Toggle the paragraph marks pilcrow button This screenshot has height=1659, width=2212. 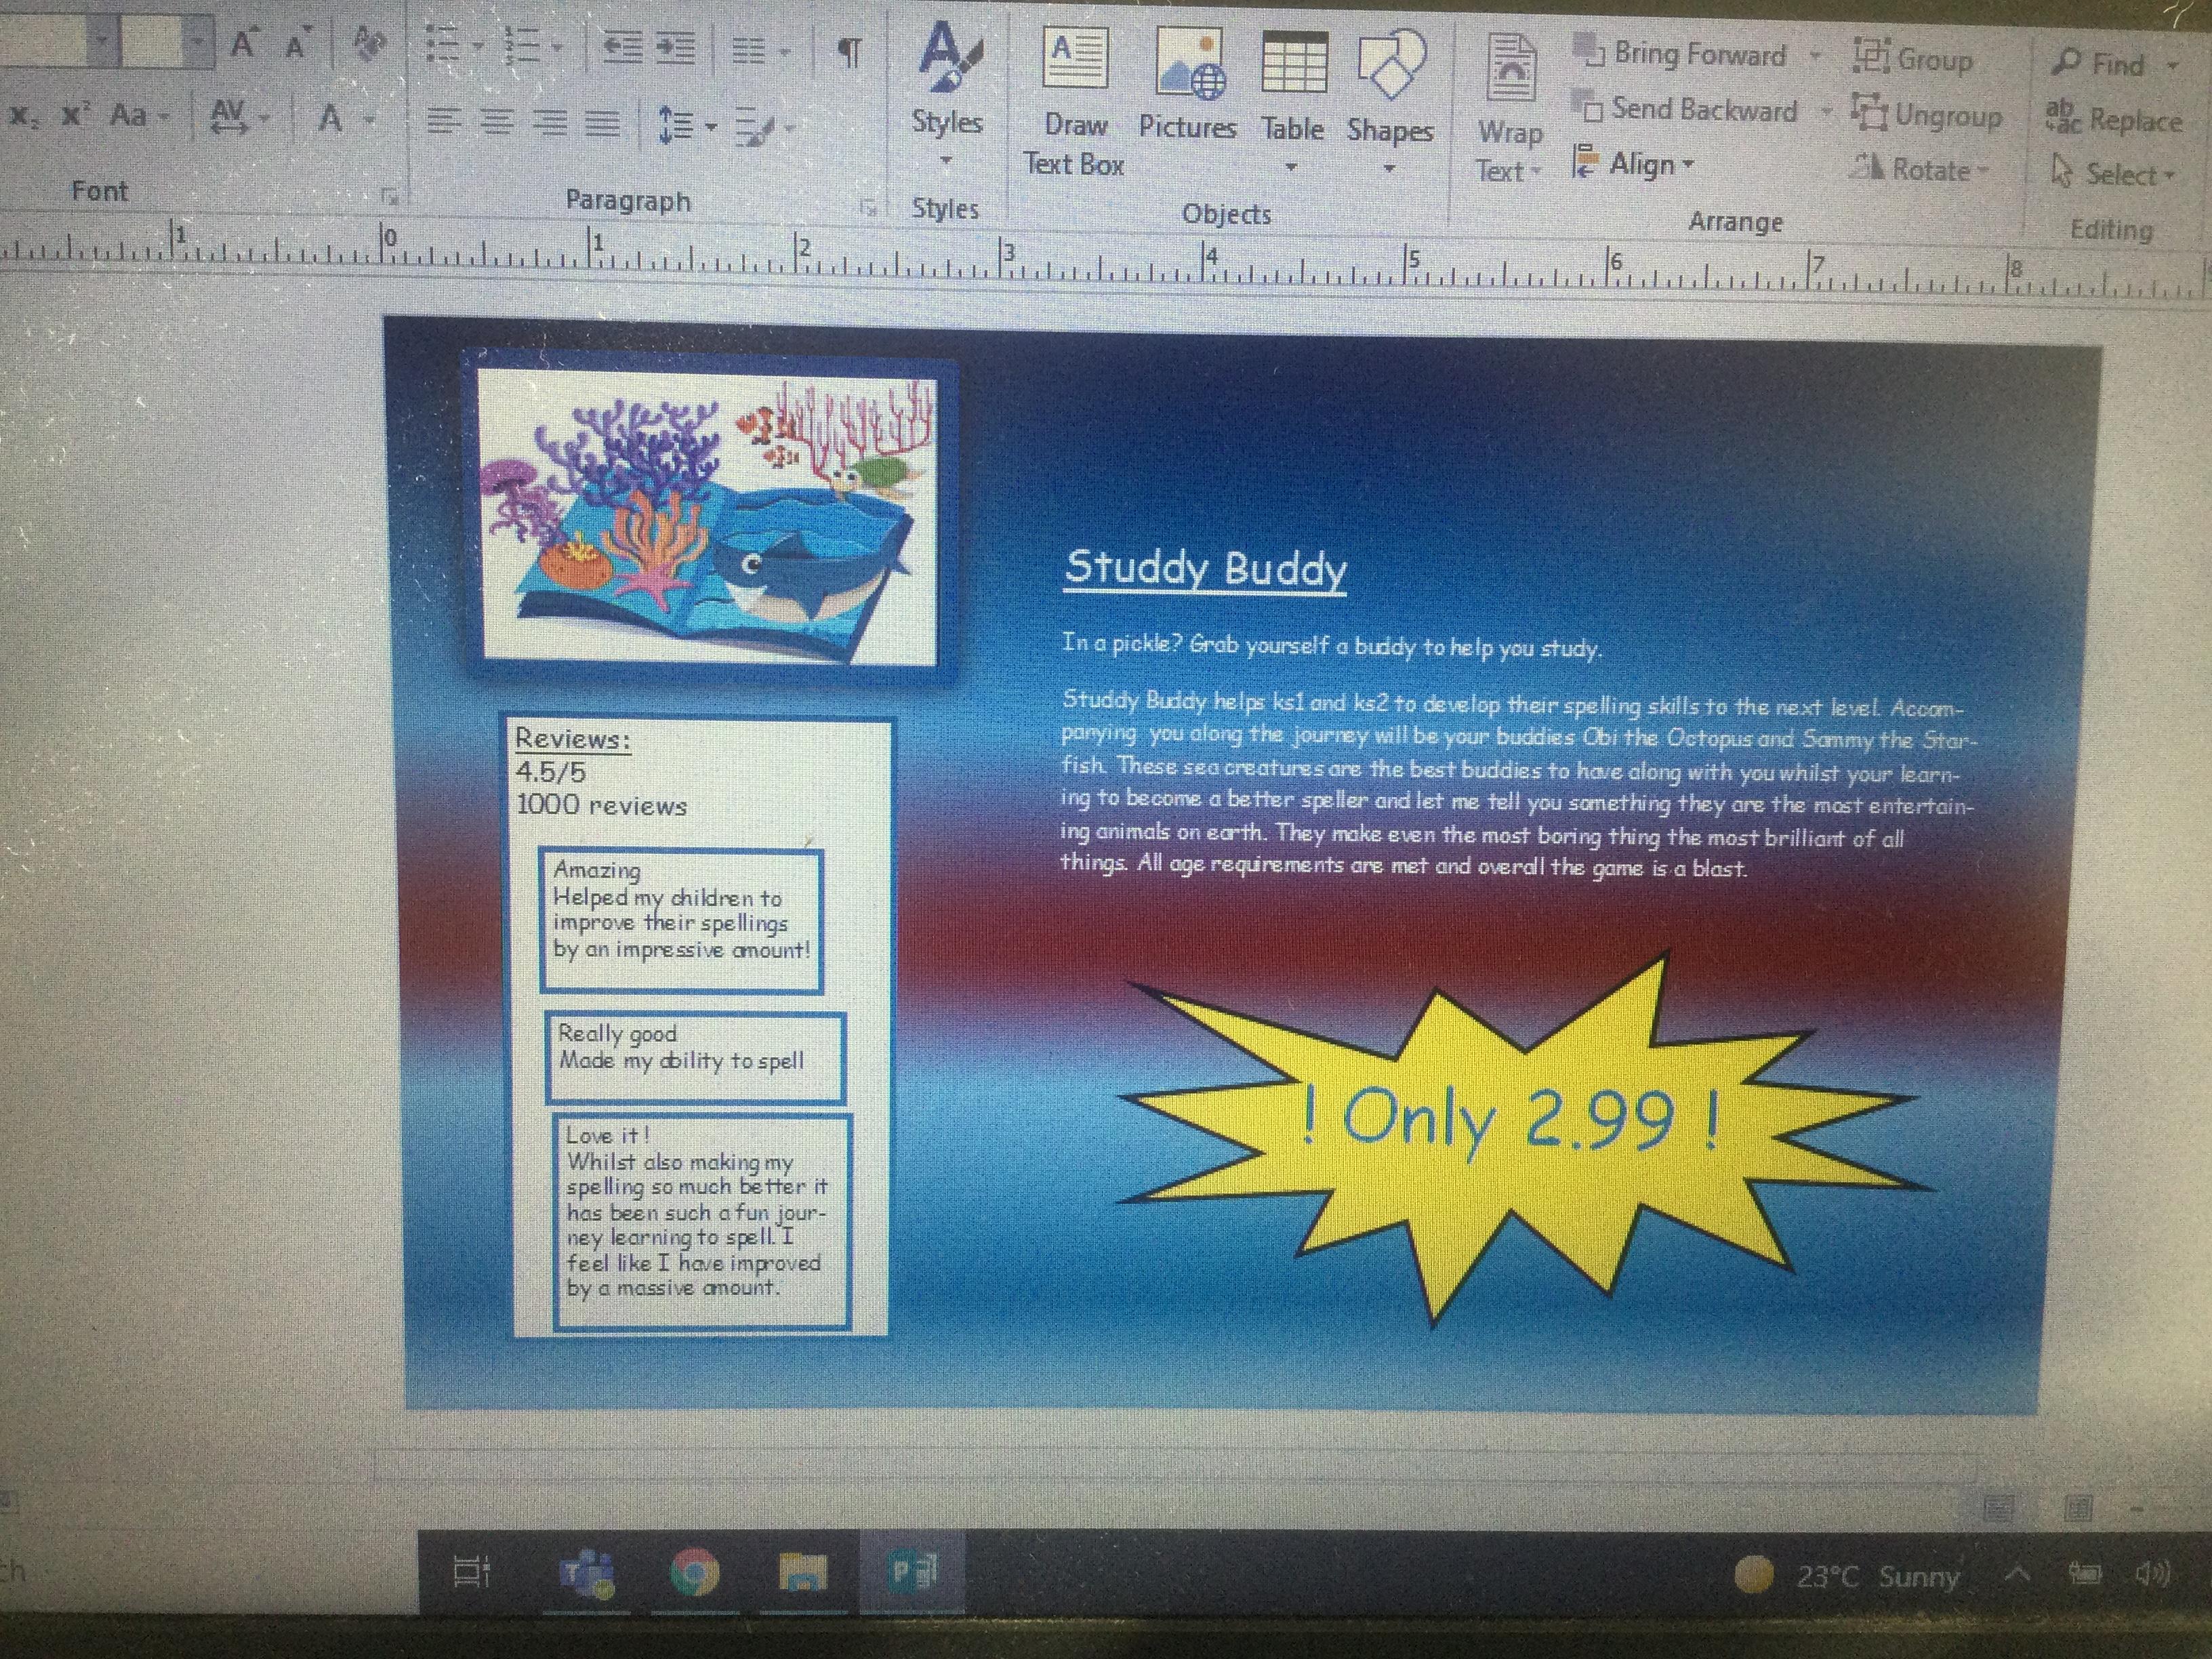(x=849, y=52)
